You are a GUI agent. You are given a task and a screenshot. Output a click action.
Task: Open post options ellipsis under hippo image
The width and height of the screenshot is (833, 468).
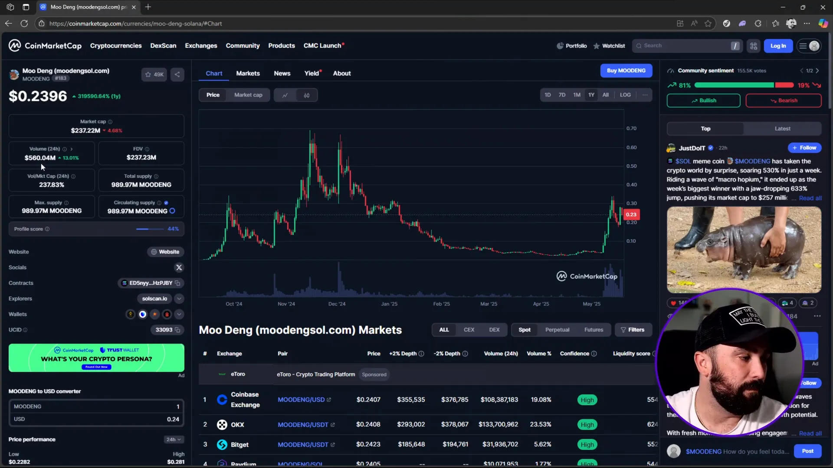click(817, 316)
